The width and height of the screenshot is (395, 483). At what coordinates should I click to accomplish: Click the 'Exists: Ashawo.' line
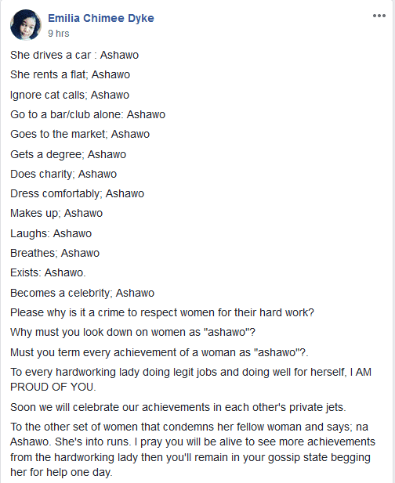(x=48, y=272)
